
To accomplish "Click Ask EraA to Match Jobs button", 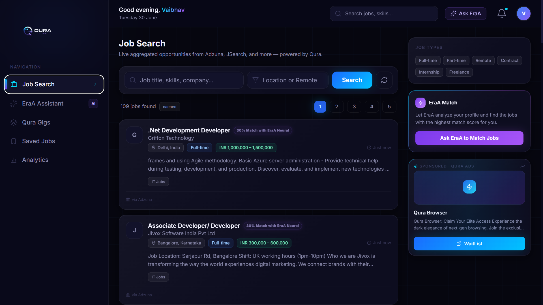I will click(469, 138).
